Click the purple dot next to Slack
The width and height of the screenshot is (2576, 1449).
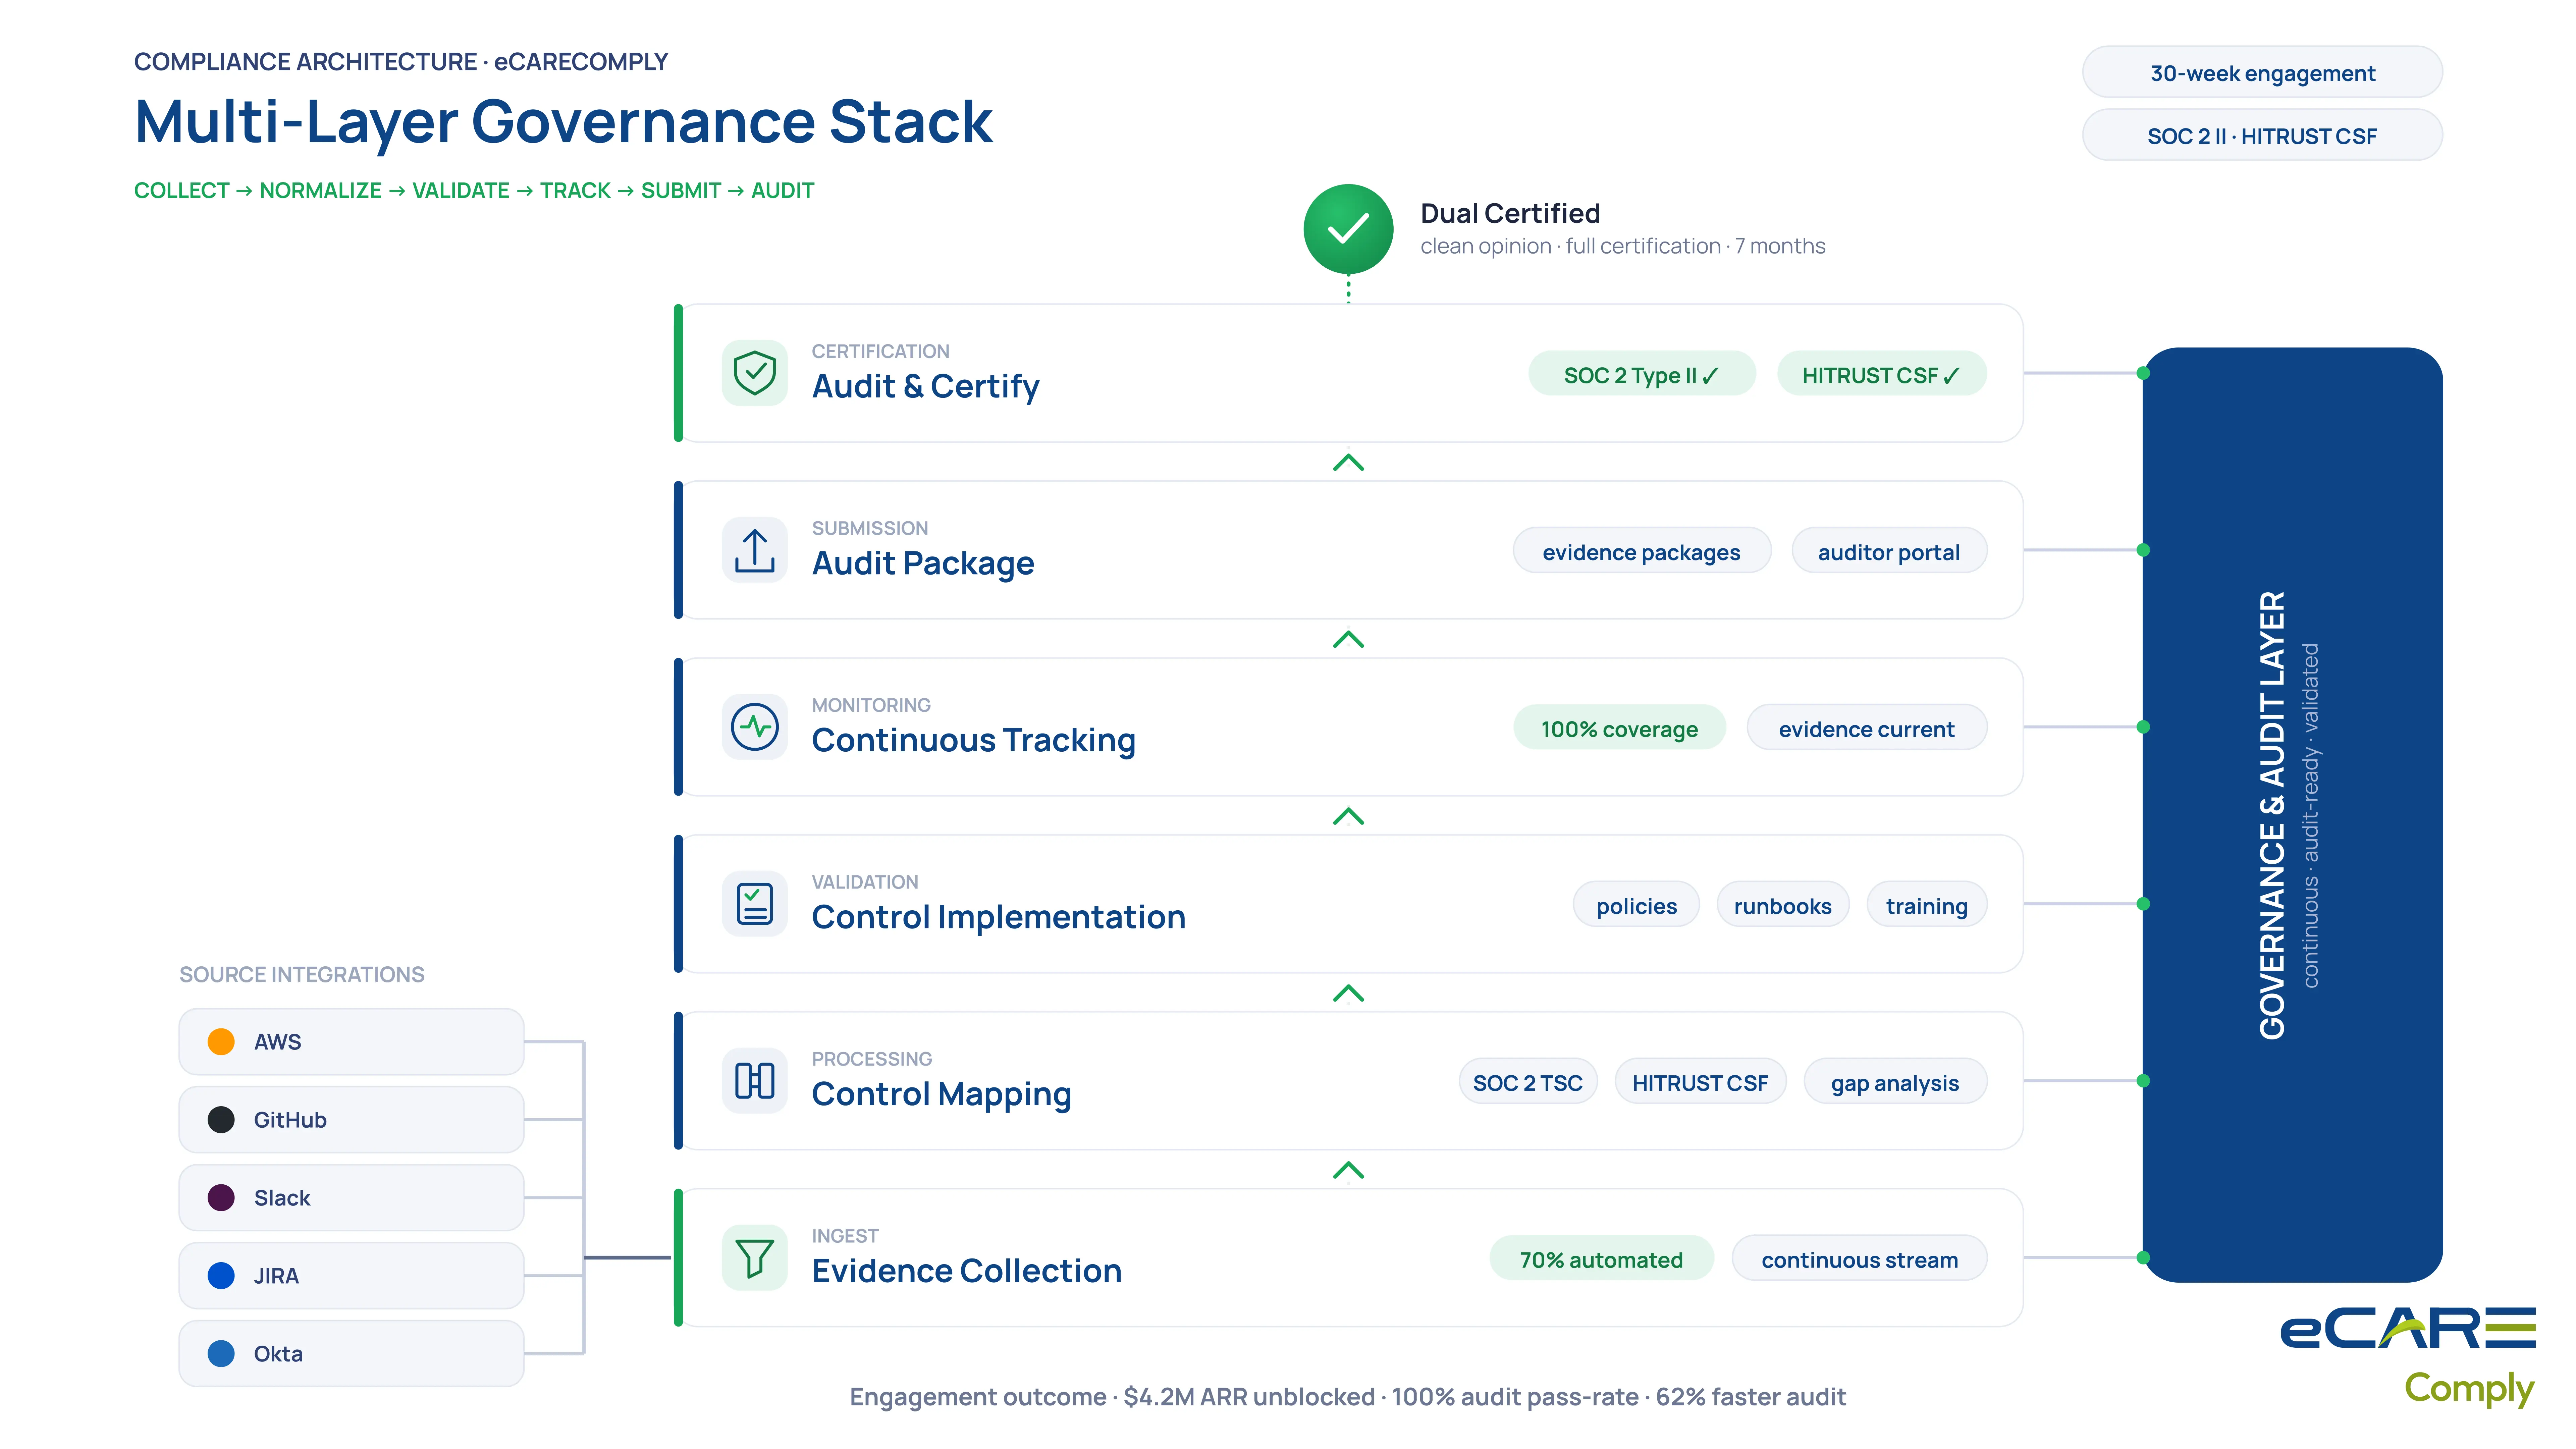[x=221, y=1198]
